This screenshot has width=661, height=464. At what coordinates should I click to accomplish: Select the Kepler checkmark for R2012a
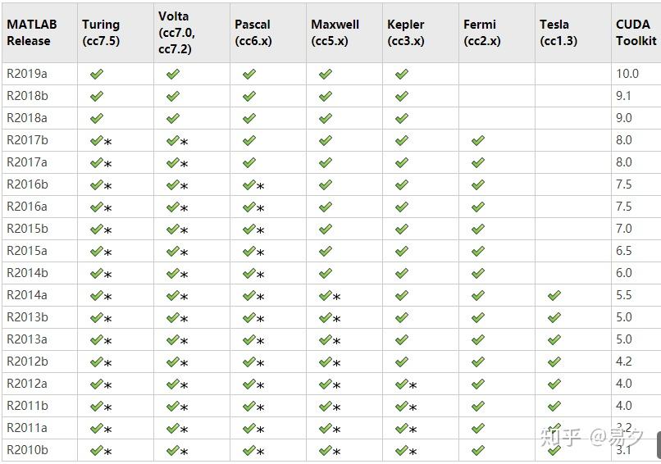(x=402, y=384)
